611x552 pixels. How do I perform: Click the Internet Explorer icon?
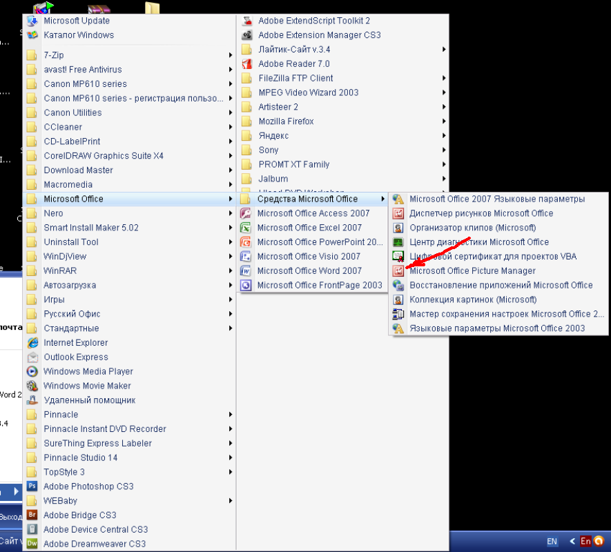(32, 343)
